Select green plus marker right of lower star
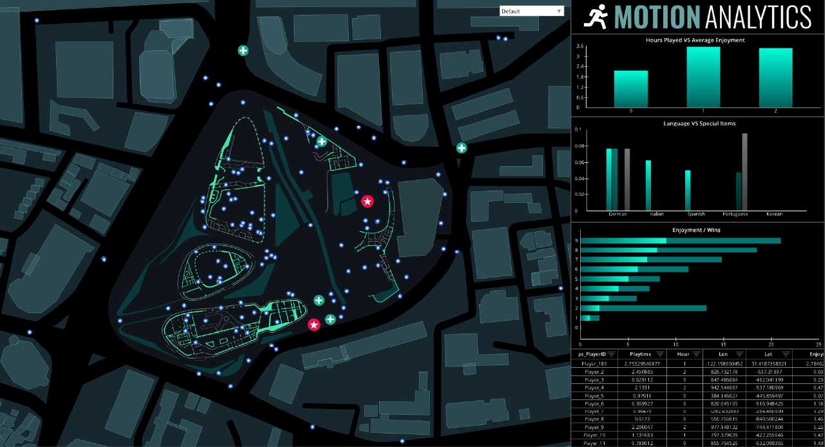Image resolution: width=825 pixels, height=447 pixels. pos(330,319)
